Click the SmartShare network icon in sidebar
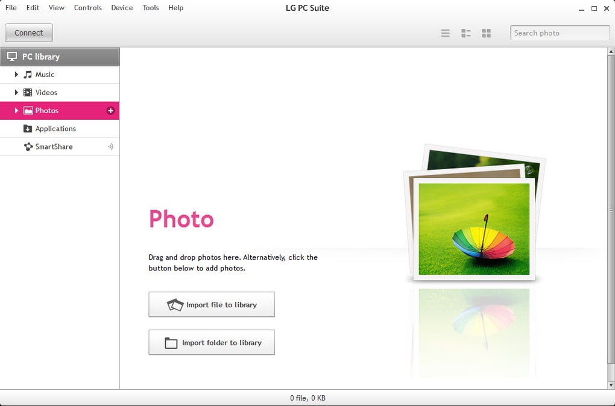Image resolution: width=615 pixels, height=406 pixels. (28, 147)
